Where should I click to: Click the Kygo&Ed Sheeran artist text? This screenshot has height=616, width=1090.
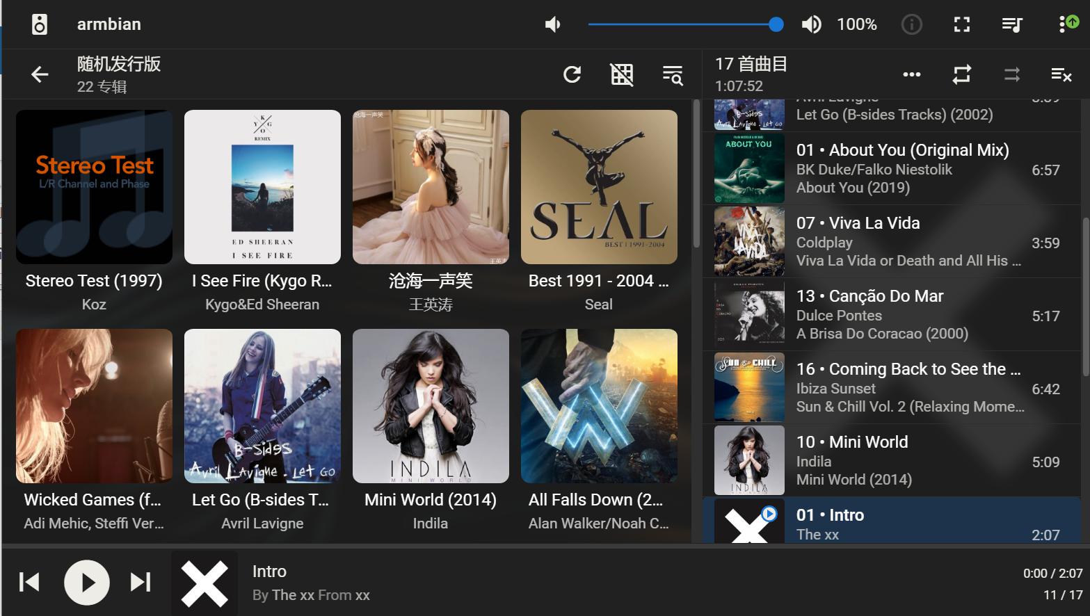point(262,305)
